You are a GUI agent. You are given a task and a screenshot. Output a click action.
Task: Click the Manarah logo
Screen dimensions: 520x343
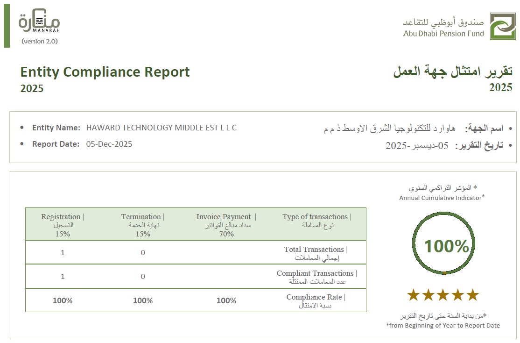click(39, 22)
